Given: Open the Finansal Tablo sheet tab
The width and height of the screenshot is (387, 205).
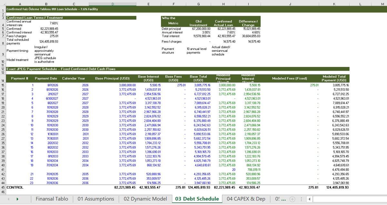Looking at the screenshot, I should 52,199.
